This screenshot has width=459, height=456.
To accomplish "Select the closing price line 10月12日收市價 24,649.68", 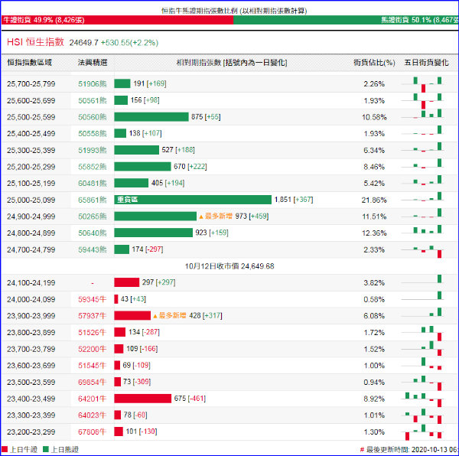I will click(229, 266).
